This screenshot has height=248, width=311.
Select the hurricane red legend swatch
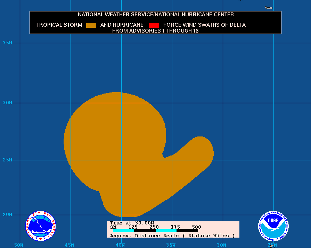pyautogui.click(x=154, y=25)
